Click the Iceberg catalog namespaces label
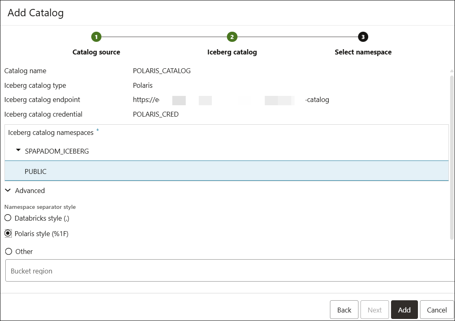 [51, 132]
